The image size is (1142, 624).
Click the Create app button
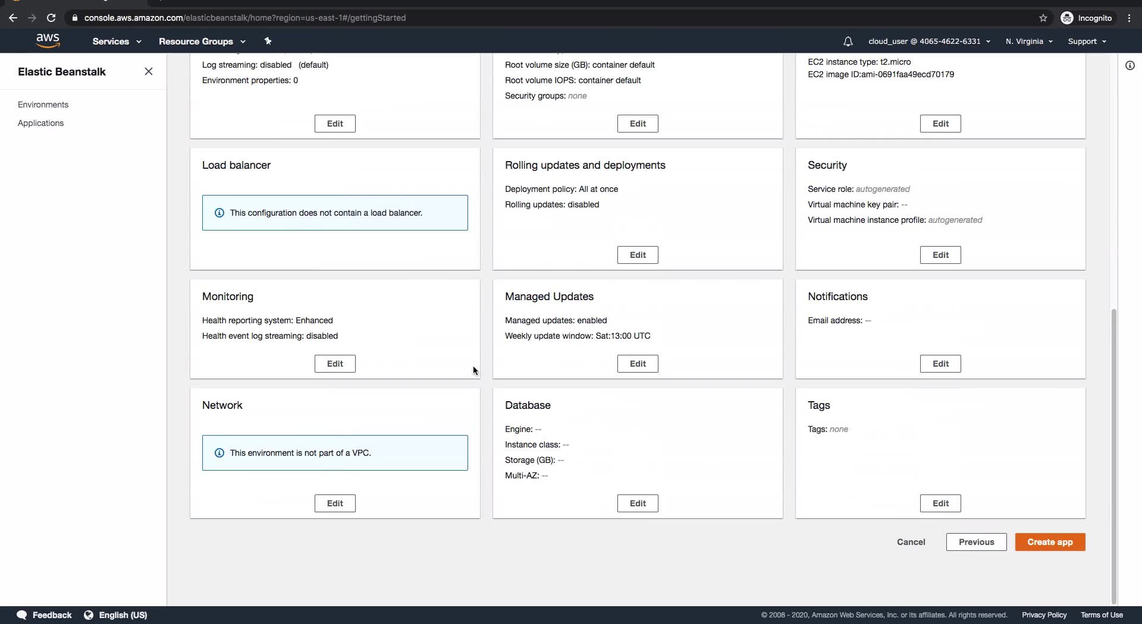click(1050, 542)
